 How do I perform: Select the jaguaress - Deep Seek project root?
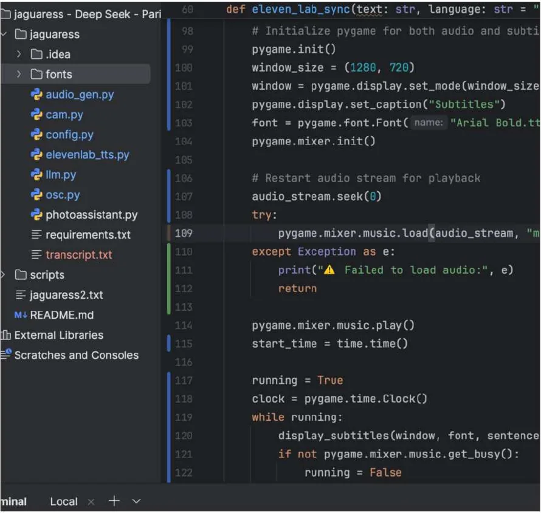point(88,14)
